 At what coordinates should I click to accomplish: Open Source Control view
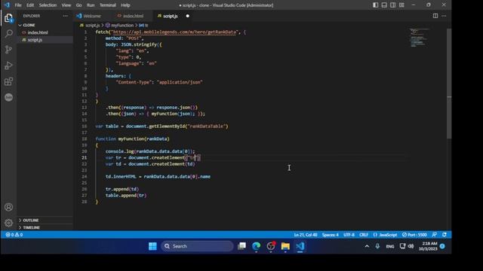click(8, 50)
